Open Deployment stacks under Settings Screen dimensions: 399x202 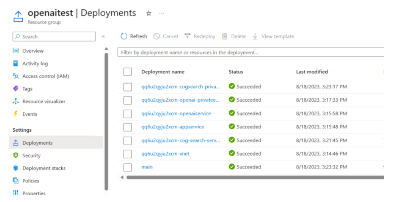click(x=44, y=168)
